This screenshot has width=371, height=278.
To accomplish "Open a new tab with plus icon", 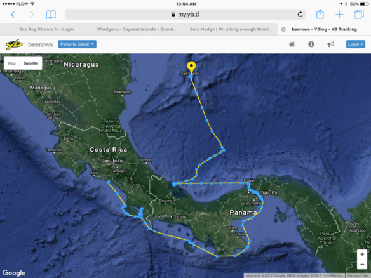I will point(339,15).
